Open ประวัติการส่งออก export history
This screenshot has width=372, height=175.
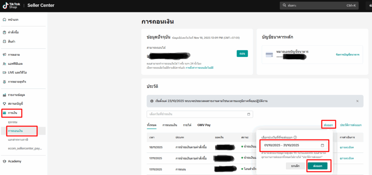click(351, 125)
